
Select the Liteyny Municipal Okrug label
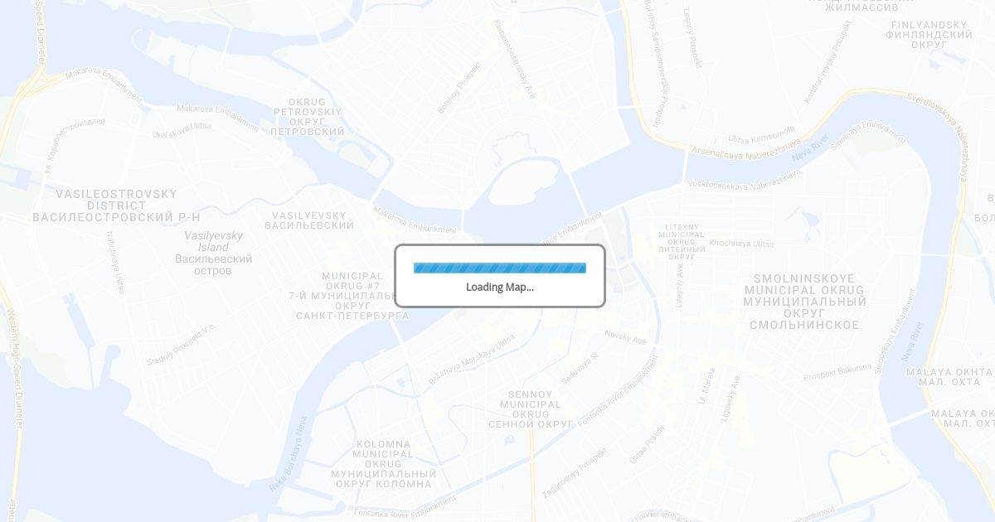pyautogui.click(x=682, y=241)
